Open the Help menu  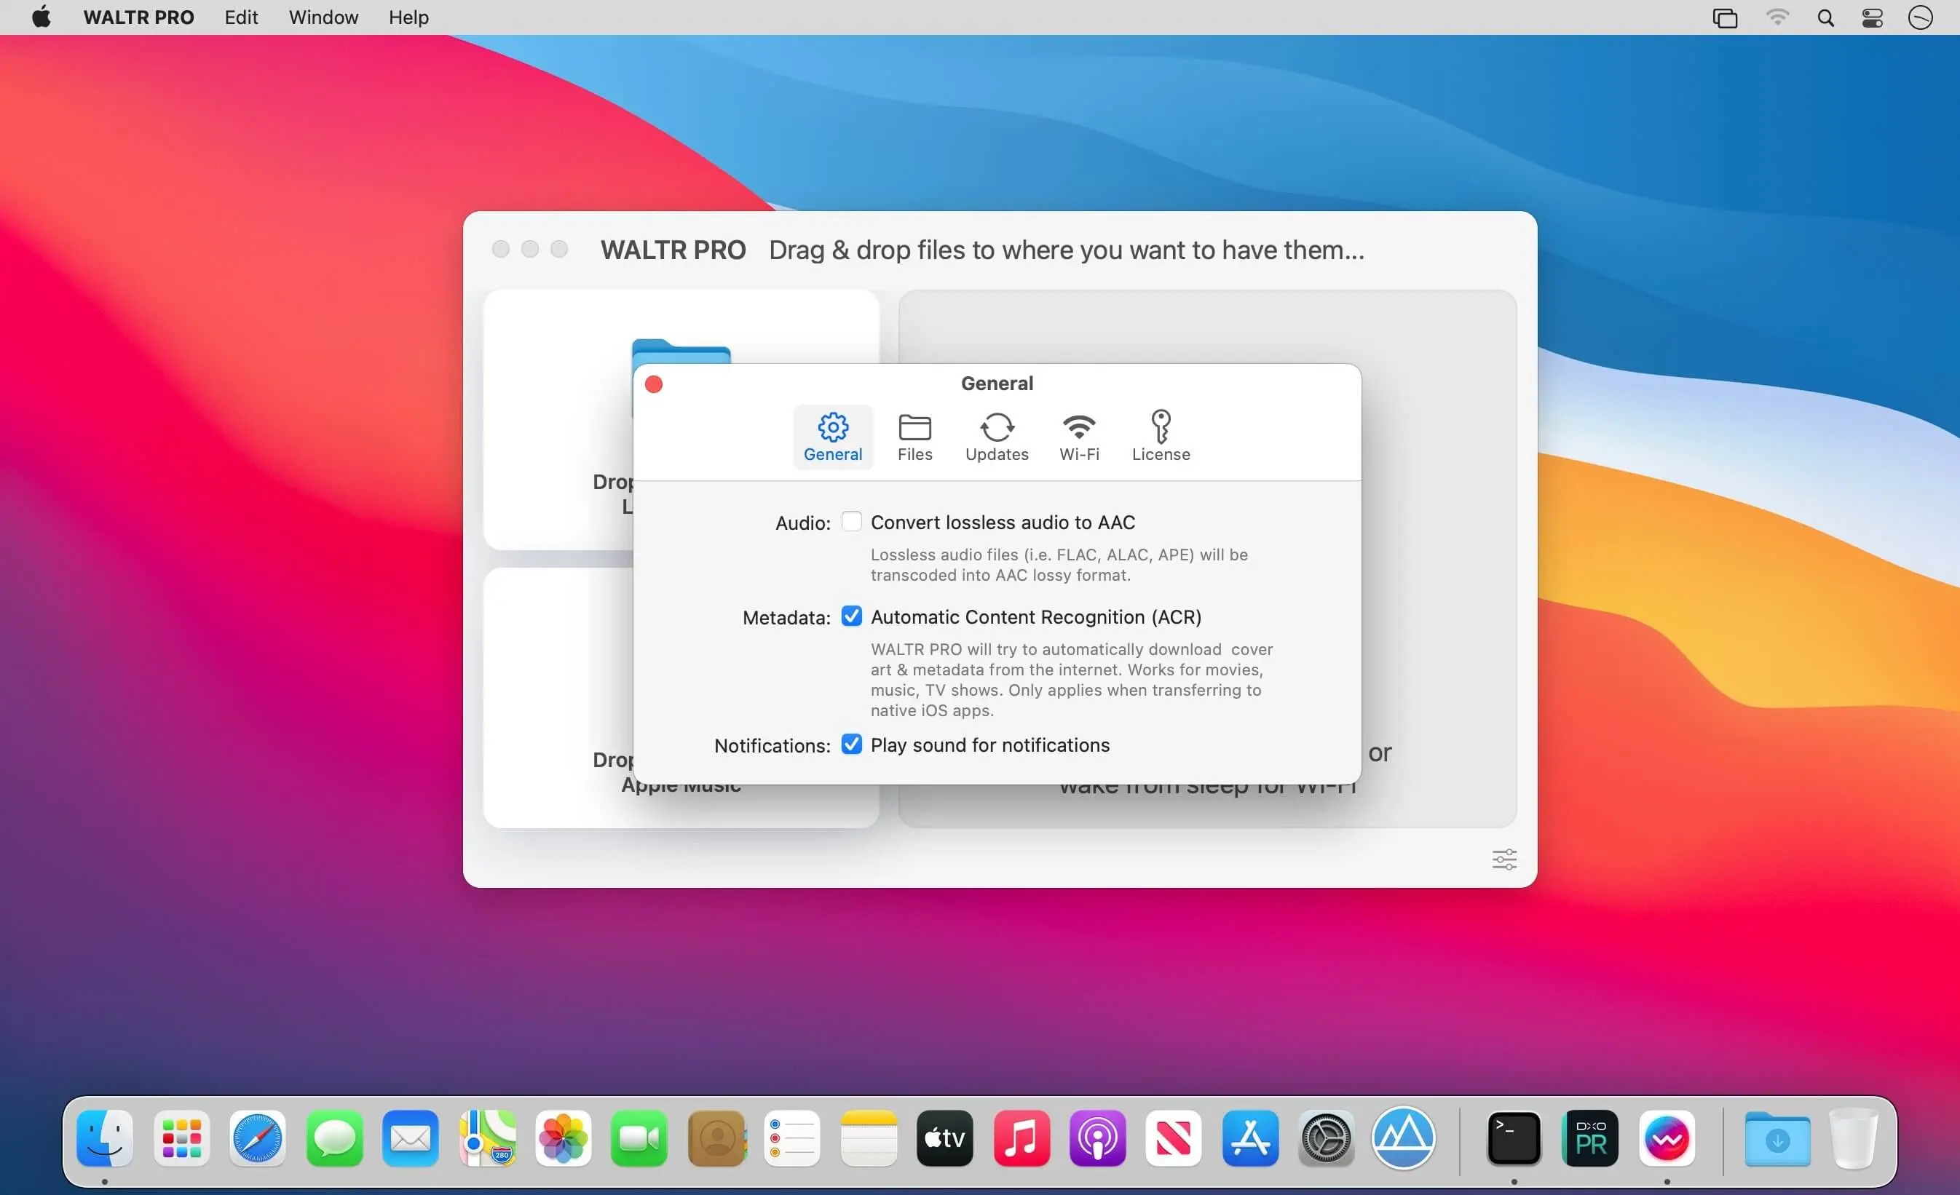[408, 17]
